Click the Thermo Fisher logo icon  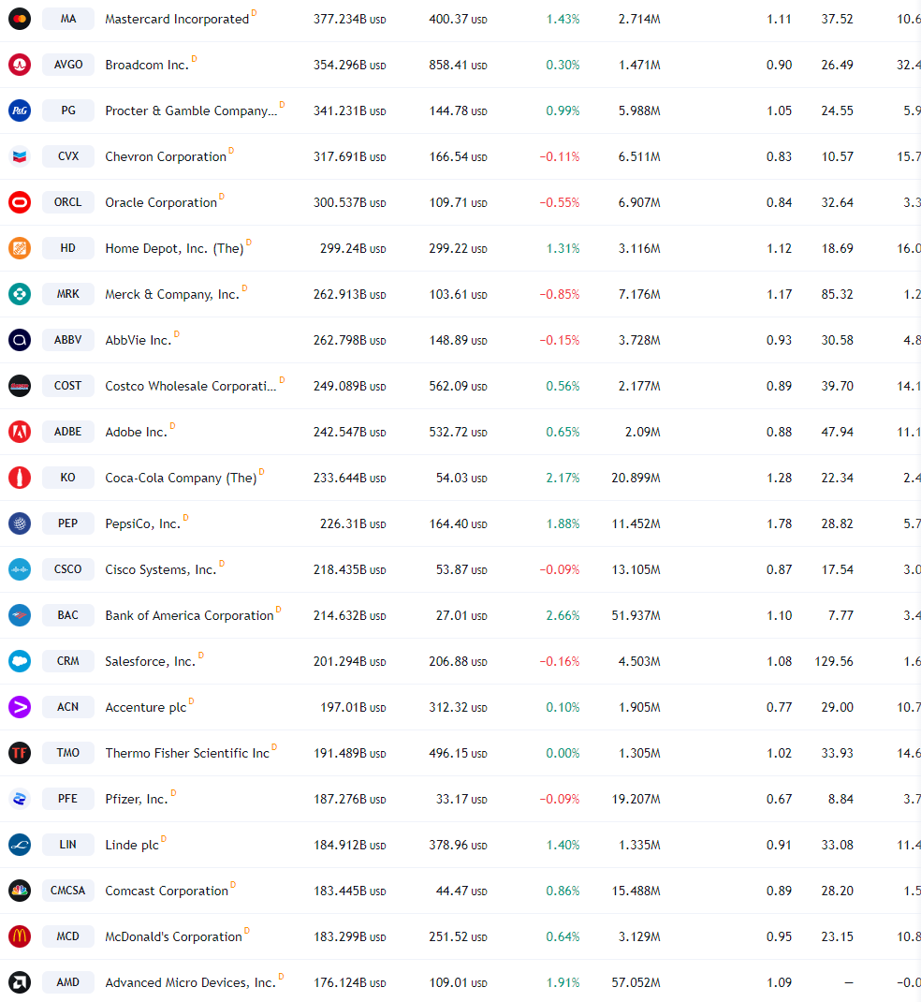pos(20,753)
